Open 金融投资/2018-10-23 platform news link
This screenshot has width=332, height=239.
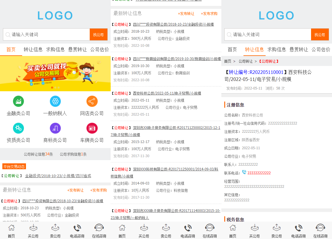(58, 176)
